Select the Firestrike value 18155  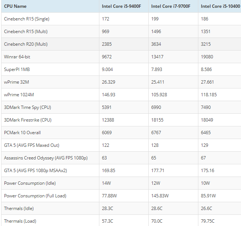157,120
